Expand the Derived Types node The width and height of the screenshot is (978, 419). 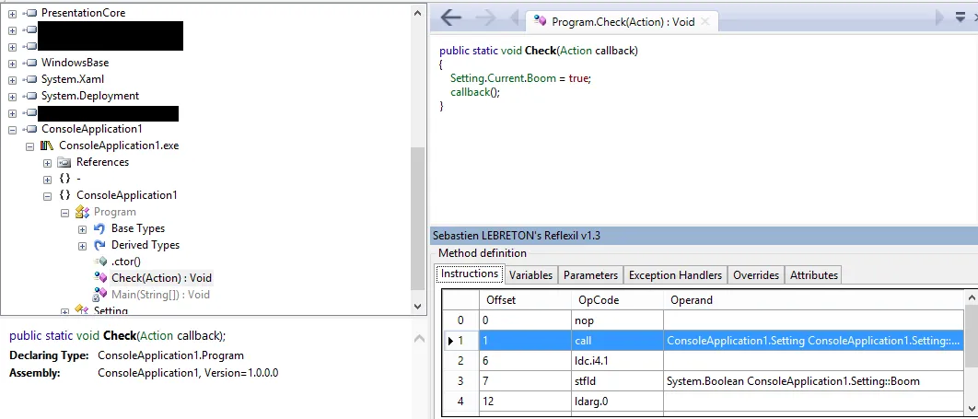click(83, 245)
